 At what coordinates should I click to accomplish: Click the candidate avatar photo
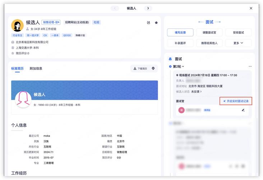[x=17, y=25]
